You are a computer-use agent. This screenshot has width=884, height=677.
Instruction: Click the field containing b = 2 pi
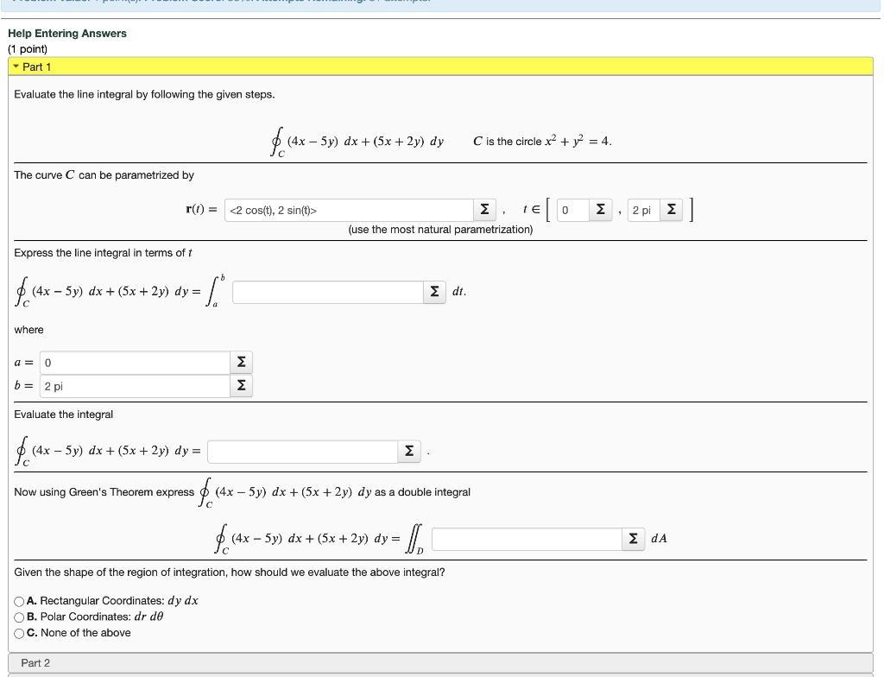pos(134,385)
